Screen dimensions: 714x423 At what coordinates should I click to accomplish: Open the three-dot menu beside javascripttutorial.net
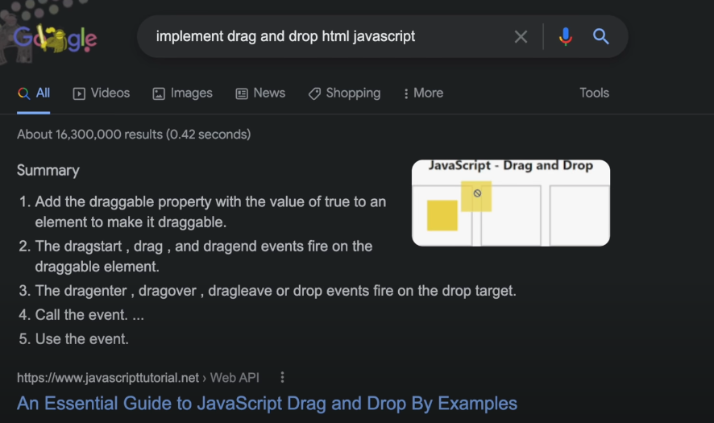tap(282, 377)
